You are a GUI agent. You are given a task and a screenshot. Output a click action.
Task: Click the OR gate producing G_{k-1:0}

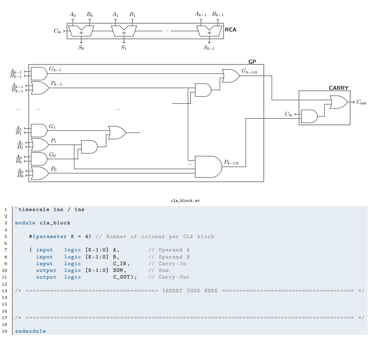coord(231,76)
